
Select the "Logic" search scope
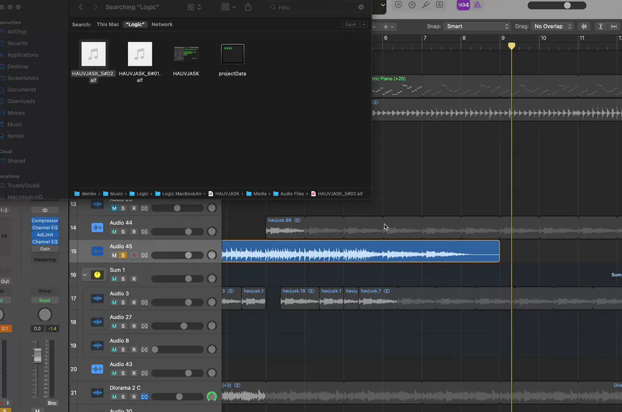(135, 25)
